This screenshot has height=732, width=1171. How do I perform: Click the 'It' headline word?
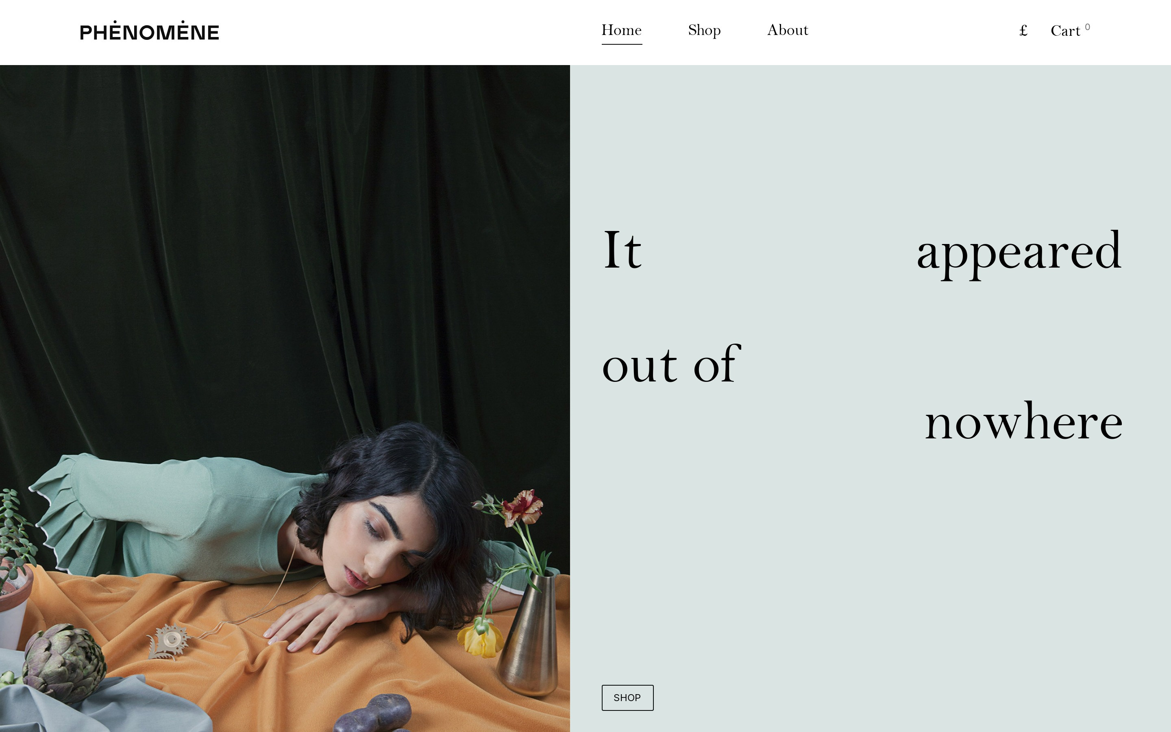point(622,250)
